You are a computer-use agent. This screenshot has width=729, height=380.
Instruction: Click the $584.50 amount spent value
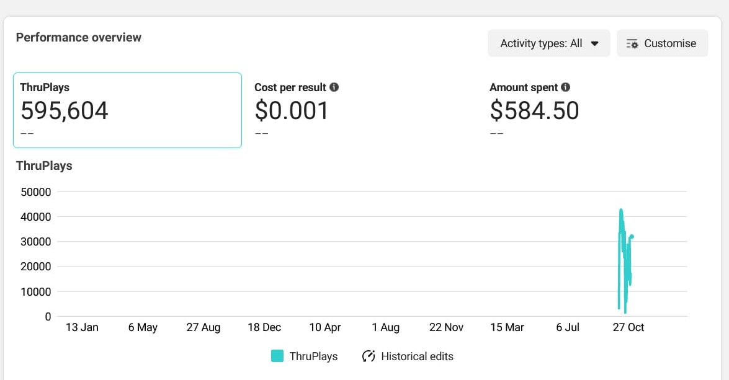click(x=534, y=111)
